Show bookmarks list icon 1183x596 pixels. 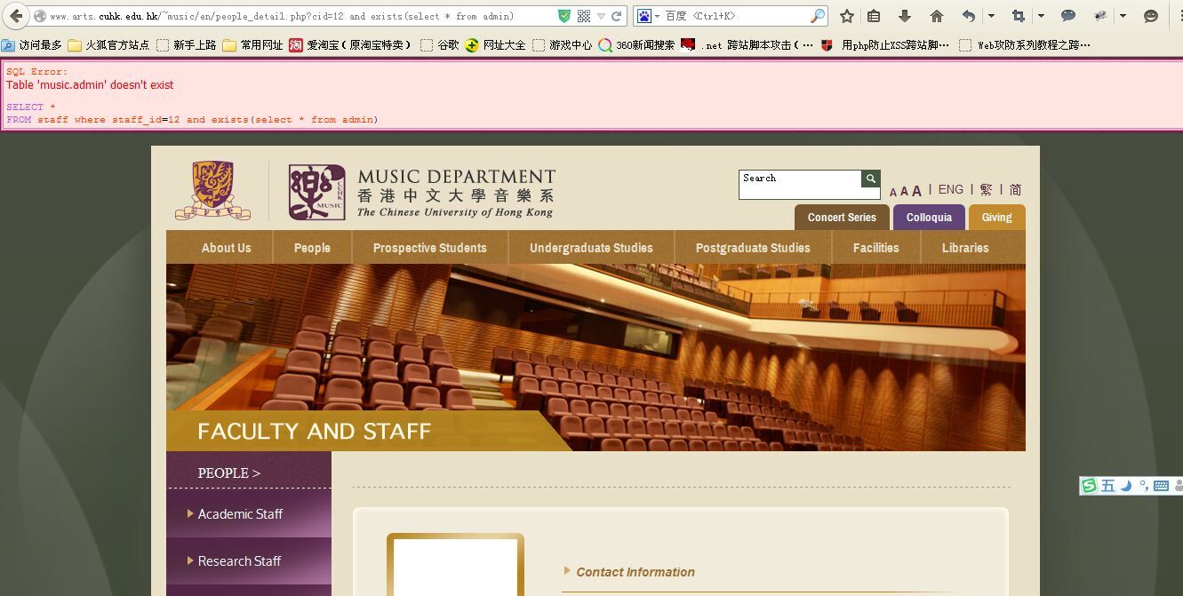point(874,16)
